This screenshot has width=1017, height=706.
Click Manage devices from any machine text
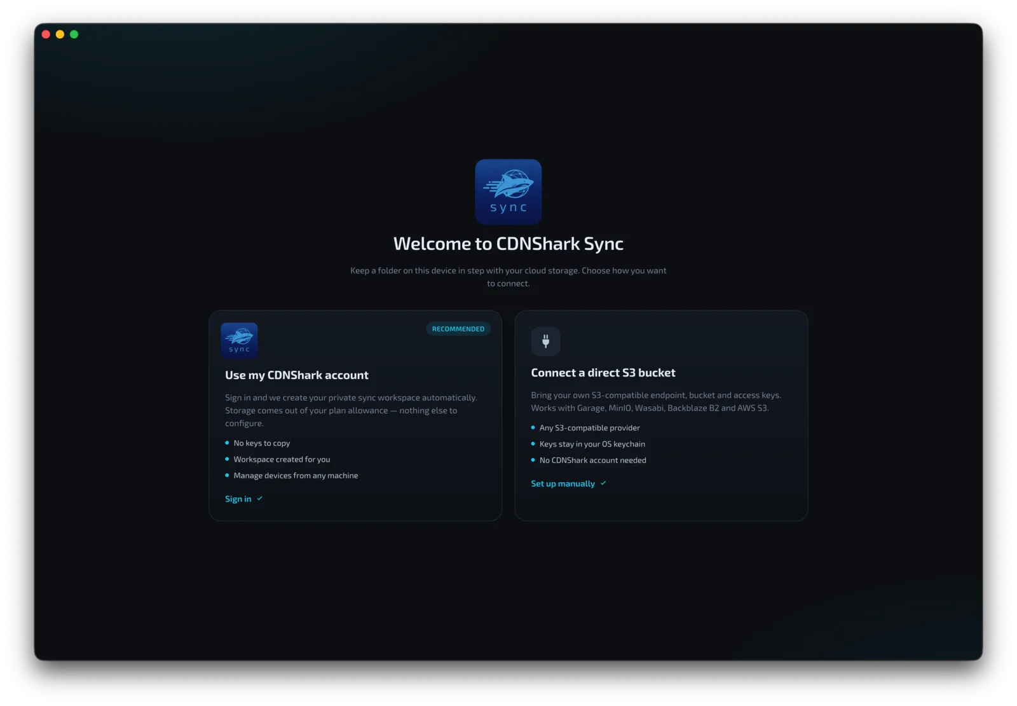click(x=296, y=476)
